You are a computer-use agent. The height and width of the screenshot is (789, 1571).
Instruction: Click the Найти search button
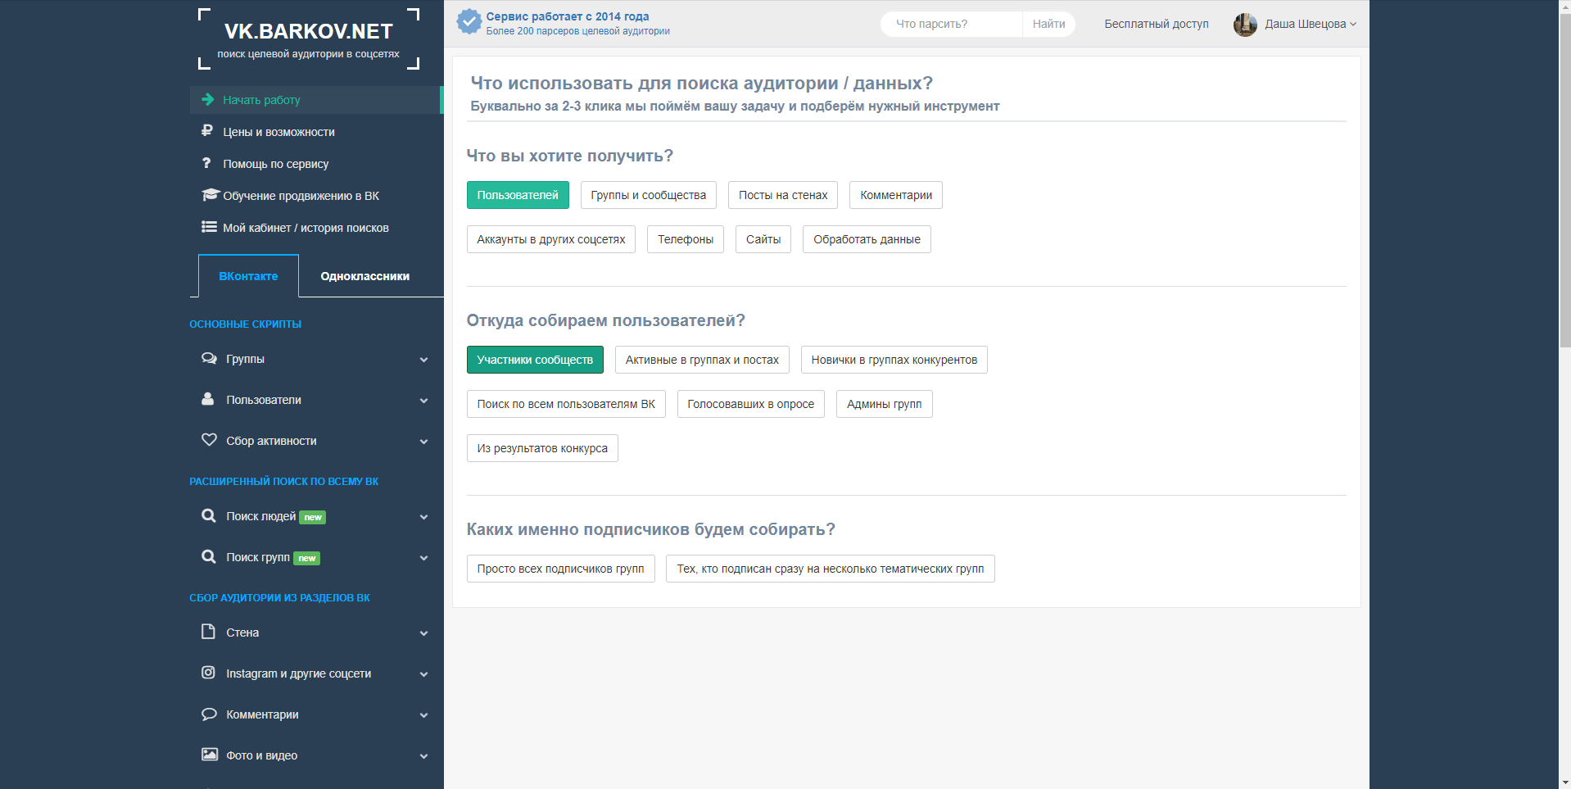pos(1048,24)
